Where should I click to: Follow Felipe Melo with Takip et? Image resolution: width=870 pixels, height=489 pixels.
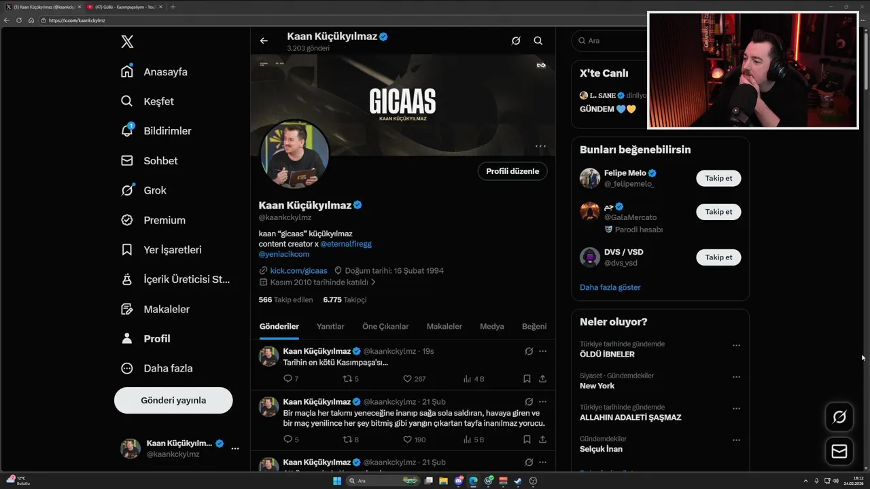pyautogui.click(x=718, y=178)
